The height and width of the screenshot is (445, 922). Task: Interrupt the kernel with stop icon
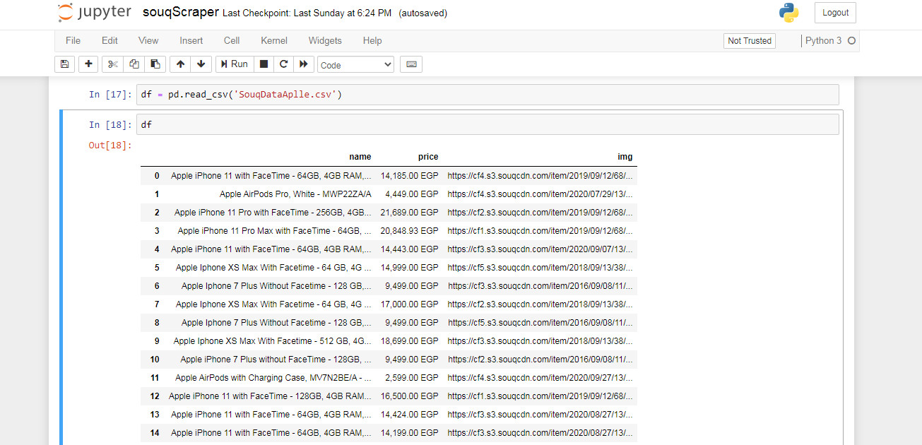(264, 64)
